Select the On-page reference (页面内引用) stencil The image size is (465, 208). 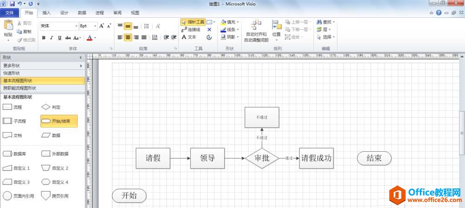(18, 196)
